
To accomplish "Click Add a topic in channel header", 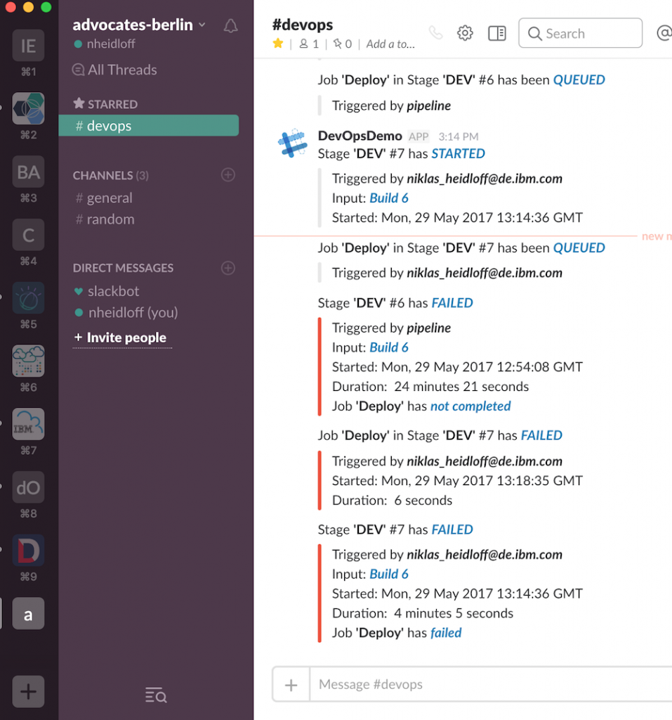I will click(390, 44).
